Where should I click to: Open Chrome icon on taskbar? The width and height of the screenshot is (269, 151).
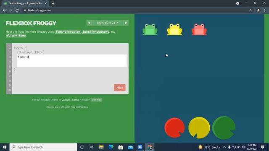(150, 147)
